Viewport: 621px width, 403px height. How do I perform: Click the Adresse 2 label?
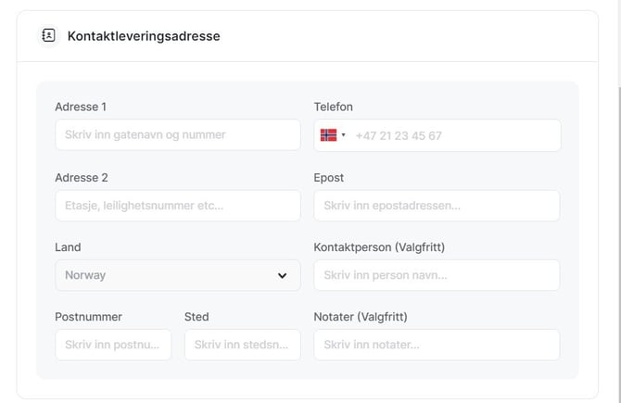[82, 178]
